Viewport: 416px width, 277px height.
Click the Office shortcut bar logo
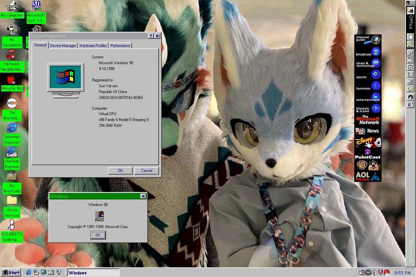(x=411, y=10)
